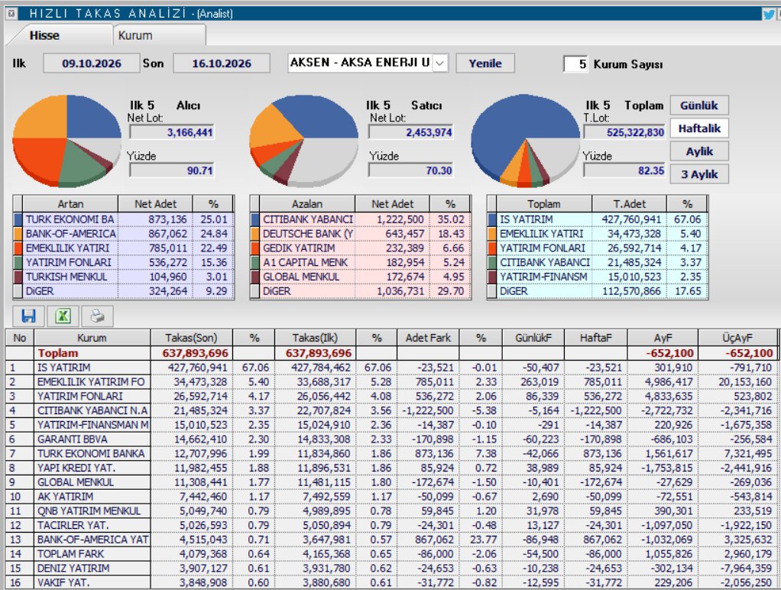This screenshot has height=590, width=781.
Task: Click the printer icon
Action: pos(98,316)
